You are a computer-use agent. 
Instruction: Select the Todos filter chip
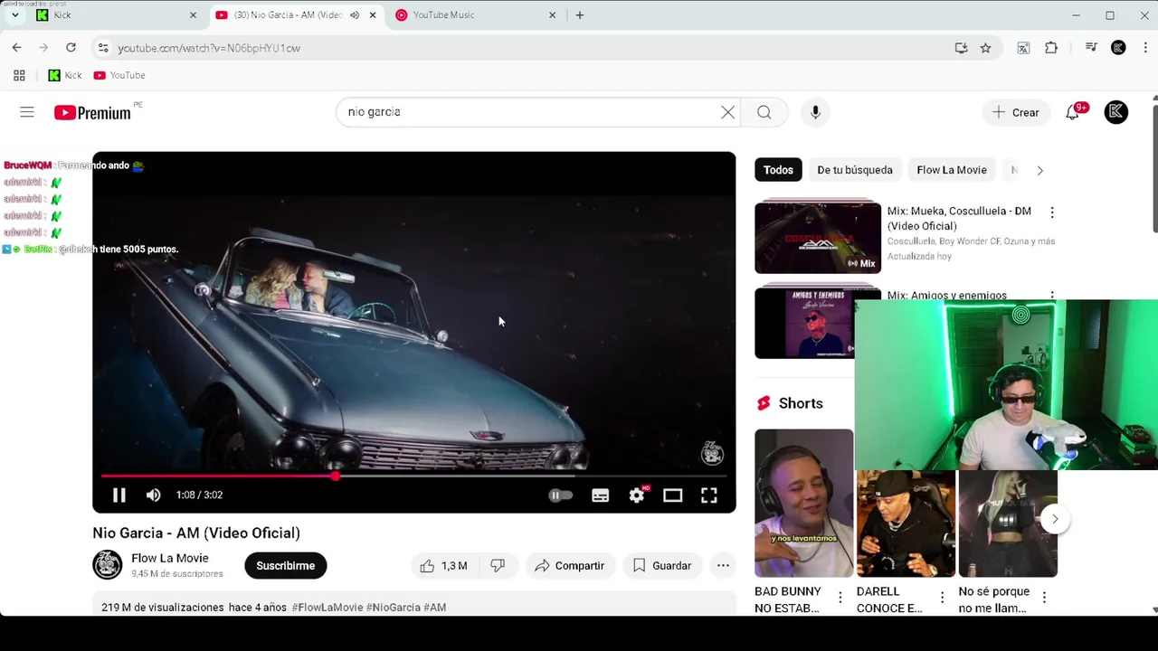tap(778, 170)
